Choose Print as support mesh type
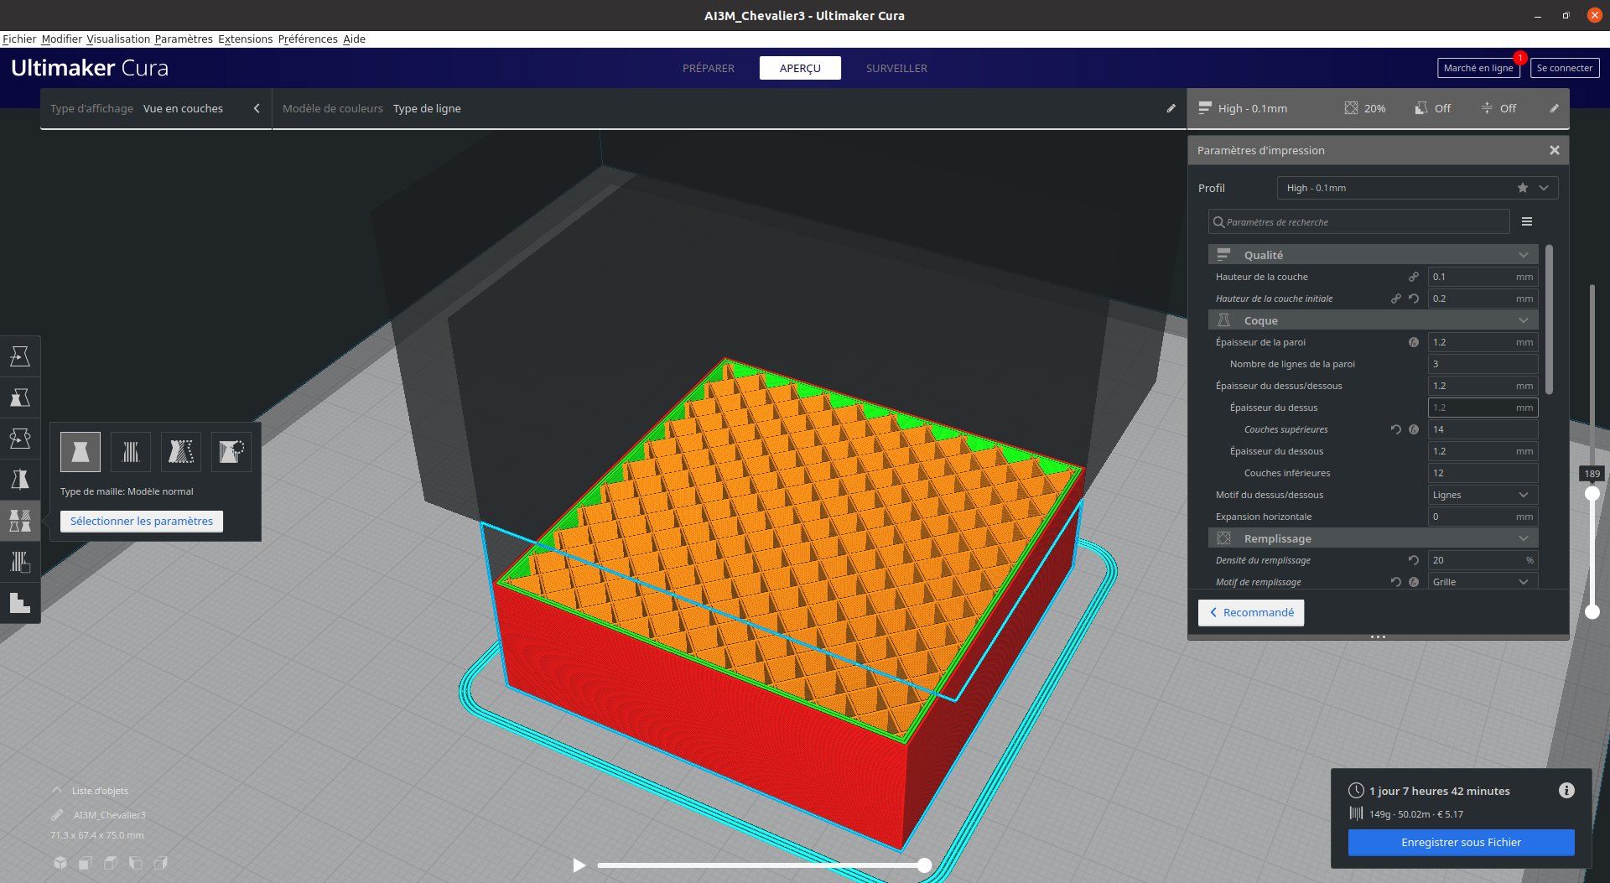 click(131, 452)
